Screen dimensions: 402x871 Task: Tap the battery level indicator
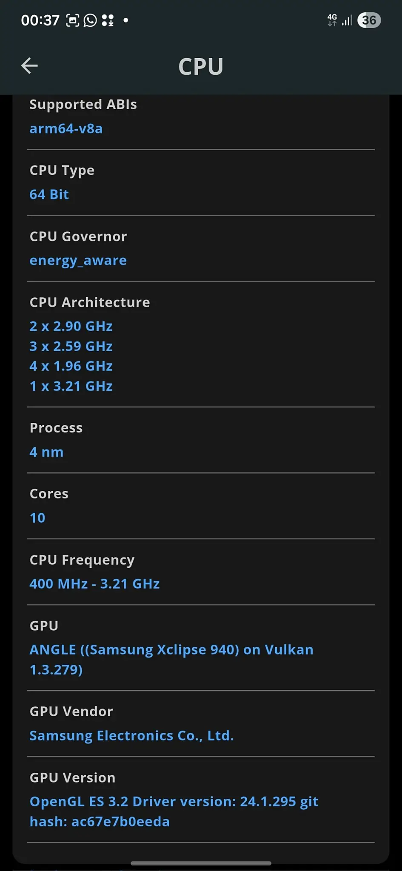click(x=369, y=20)
